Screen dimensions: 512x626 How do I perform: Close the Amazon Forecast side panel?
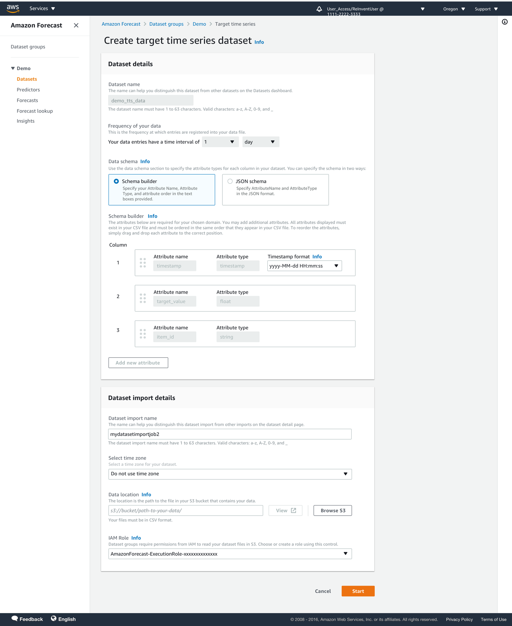click(x=76, y=25)
